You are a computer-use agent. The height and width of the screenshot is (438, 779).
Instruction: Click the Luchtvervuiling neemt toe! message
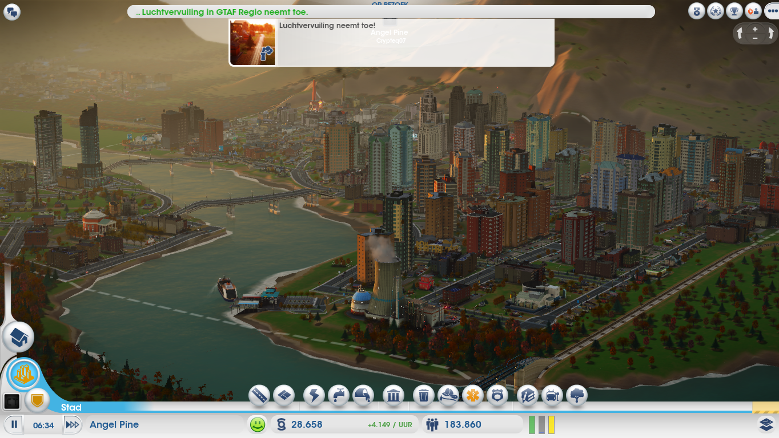tap(327, 26)
